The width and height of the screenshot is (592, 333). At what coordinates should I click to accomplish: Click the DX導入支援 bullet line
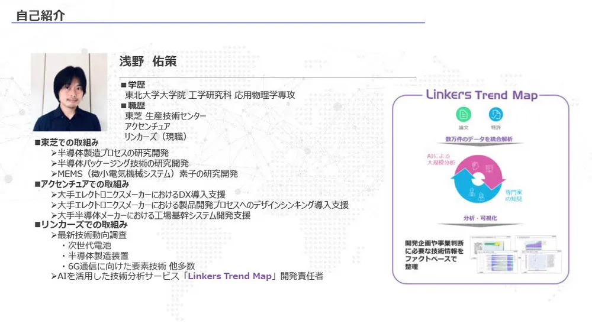click(x=138, y=195)
